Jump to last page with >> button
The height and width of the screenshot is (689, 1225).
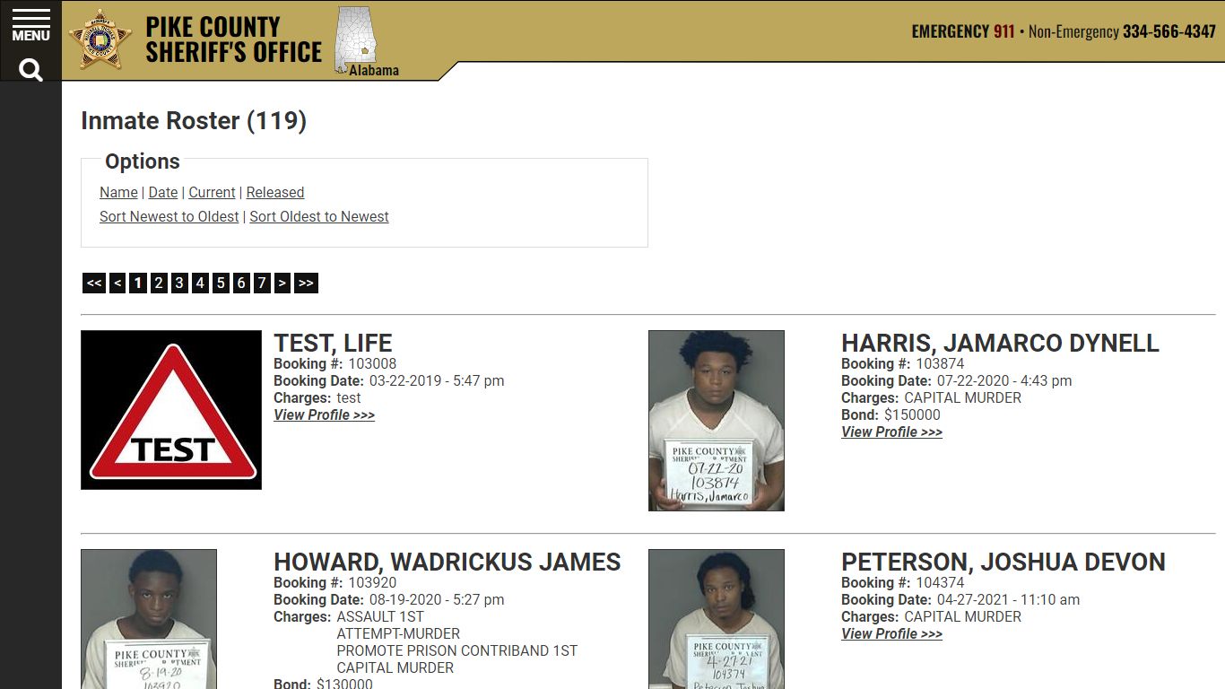click(306, 283)
